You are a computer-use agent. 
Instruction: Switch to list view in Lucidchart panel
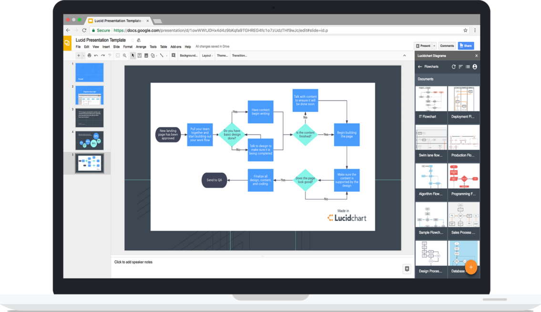tap(468, 67)
